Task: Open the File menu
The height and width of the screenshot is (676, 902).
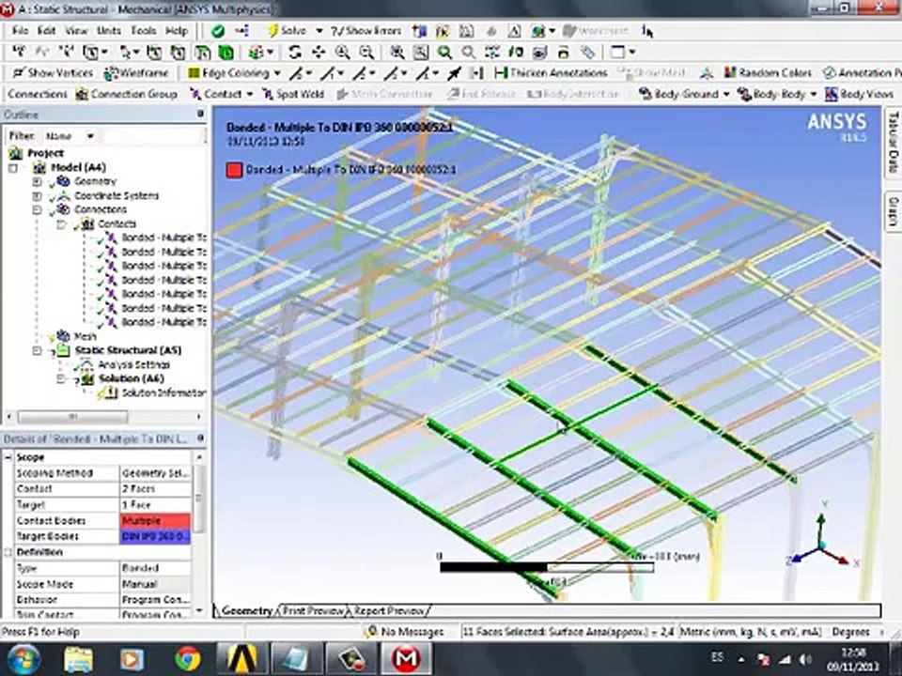Action: pos(20,31)
